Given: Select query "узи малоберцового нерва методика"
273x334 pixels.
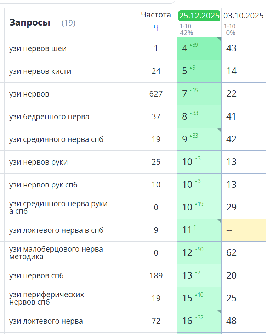Looking at the screenshot, I should (56, 253).
